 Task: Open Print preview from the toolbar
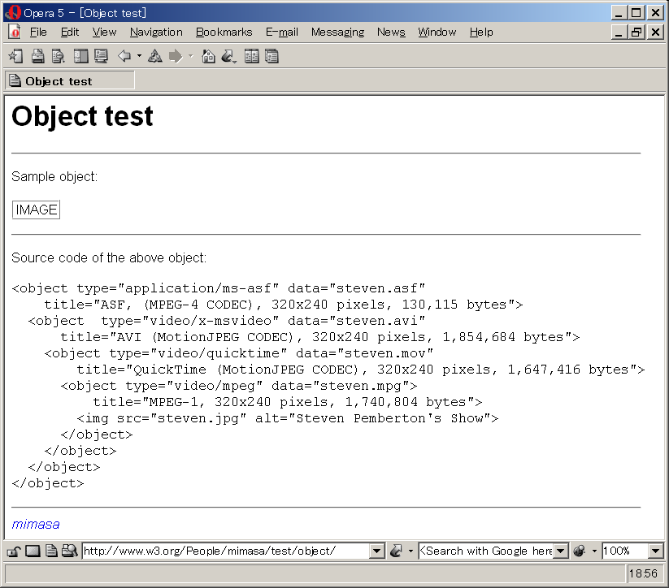click(58, 56)
